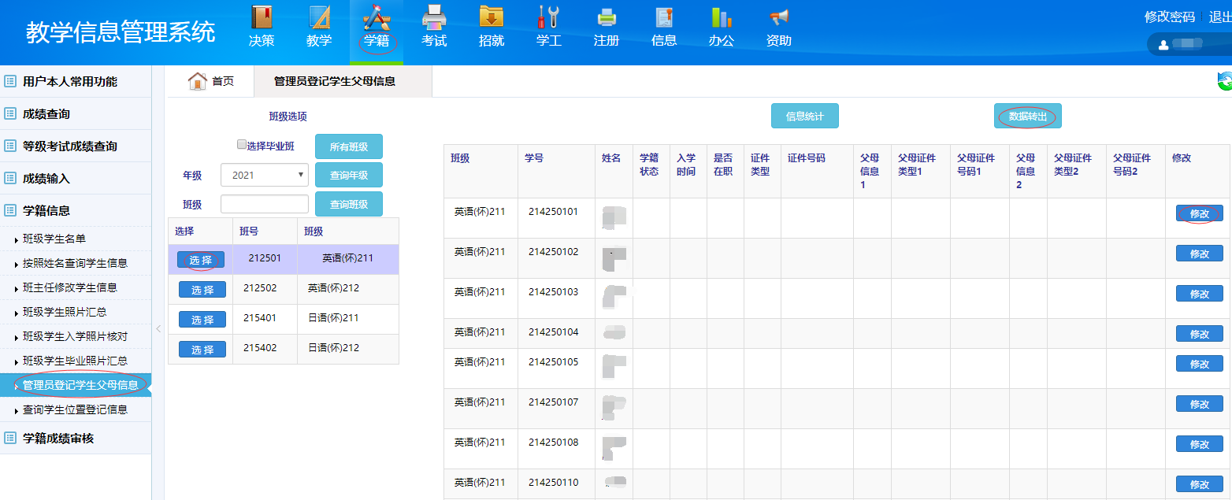
Task: Click the 查询班级 button
Action: pyautogui.click(x=349, y=204)
